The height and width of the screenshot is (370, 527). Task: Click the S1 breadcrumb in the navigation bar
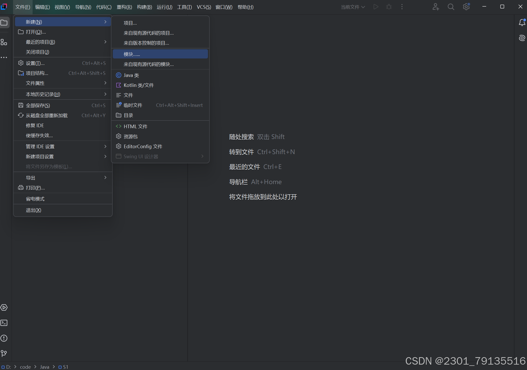pyautogui.click(x=65, y=367)
